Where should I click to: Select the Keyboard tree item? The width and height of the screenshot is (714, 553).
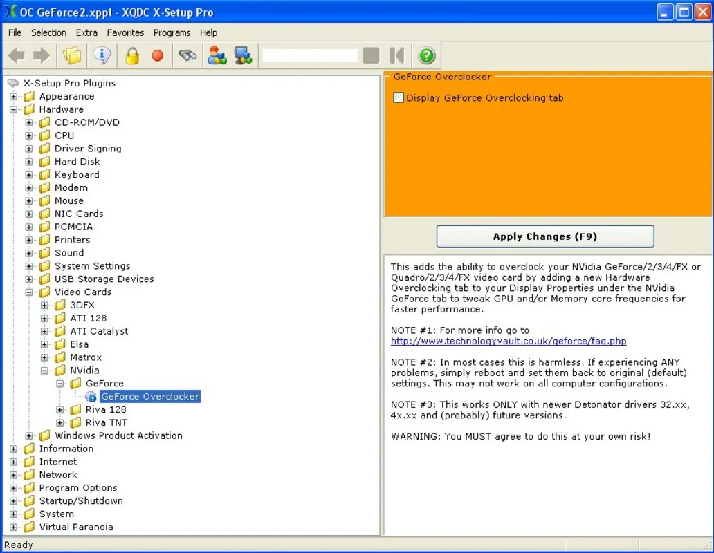[77, 175]
